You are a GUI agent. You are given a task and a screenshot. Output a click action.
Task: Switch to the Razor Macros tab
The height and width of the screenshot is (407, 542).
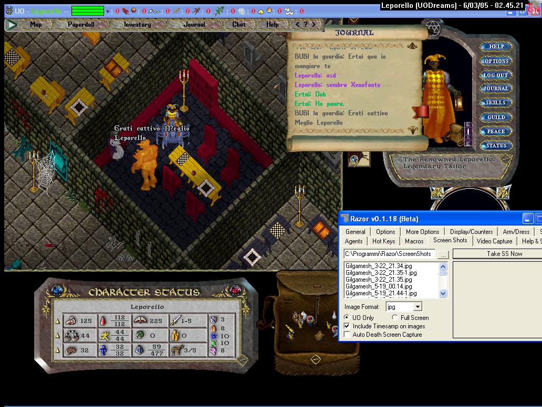[414, 241]
